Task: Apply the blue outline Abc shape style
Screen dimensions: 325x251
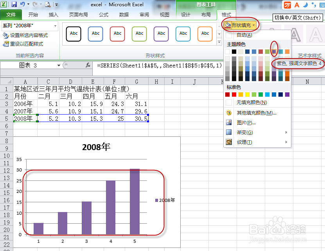Action: [95, 34]
